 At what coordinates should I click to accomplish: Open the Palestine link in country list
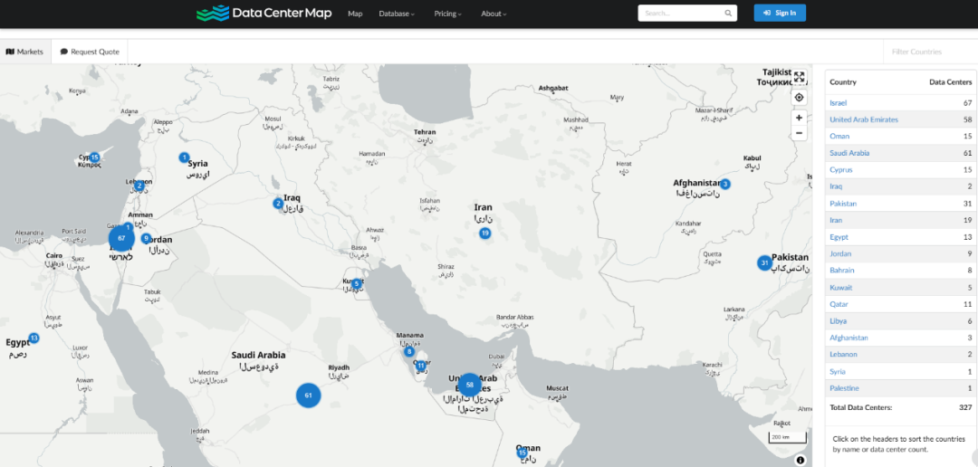click(x=845, y=388)
